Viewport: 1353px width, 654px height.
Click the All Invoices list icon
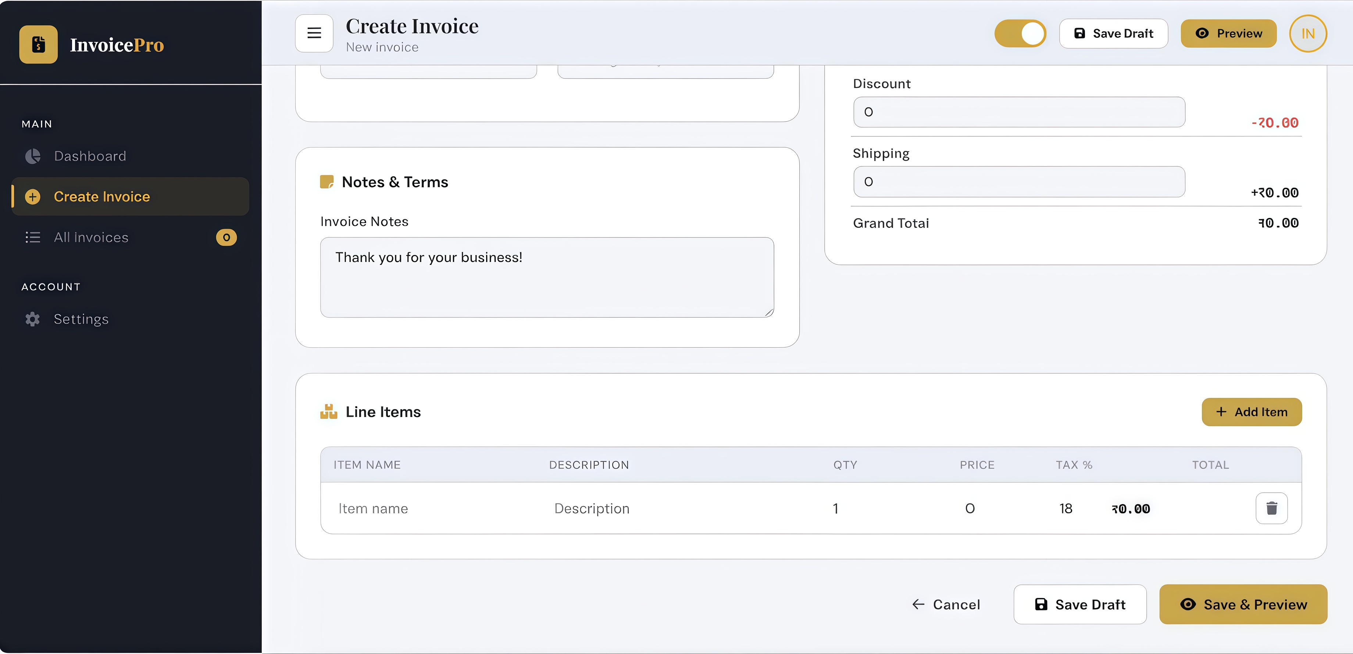(x=33, y=237)
